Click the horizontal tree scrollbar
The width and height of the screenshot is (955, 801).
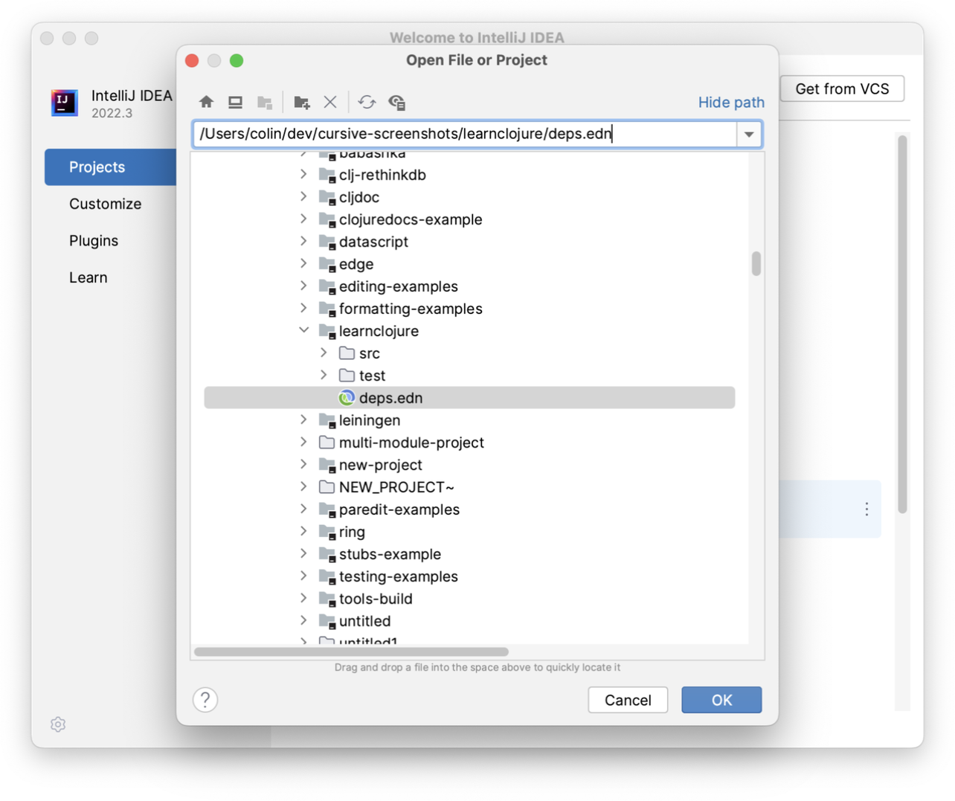click(351, 652)
